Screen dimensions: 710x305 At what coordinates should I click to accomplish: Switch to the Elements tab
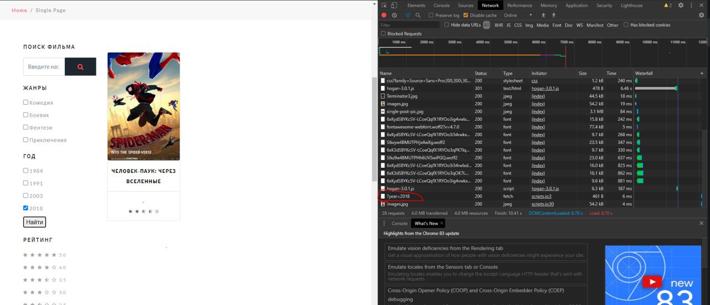point(417,6)
